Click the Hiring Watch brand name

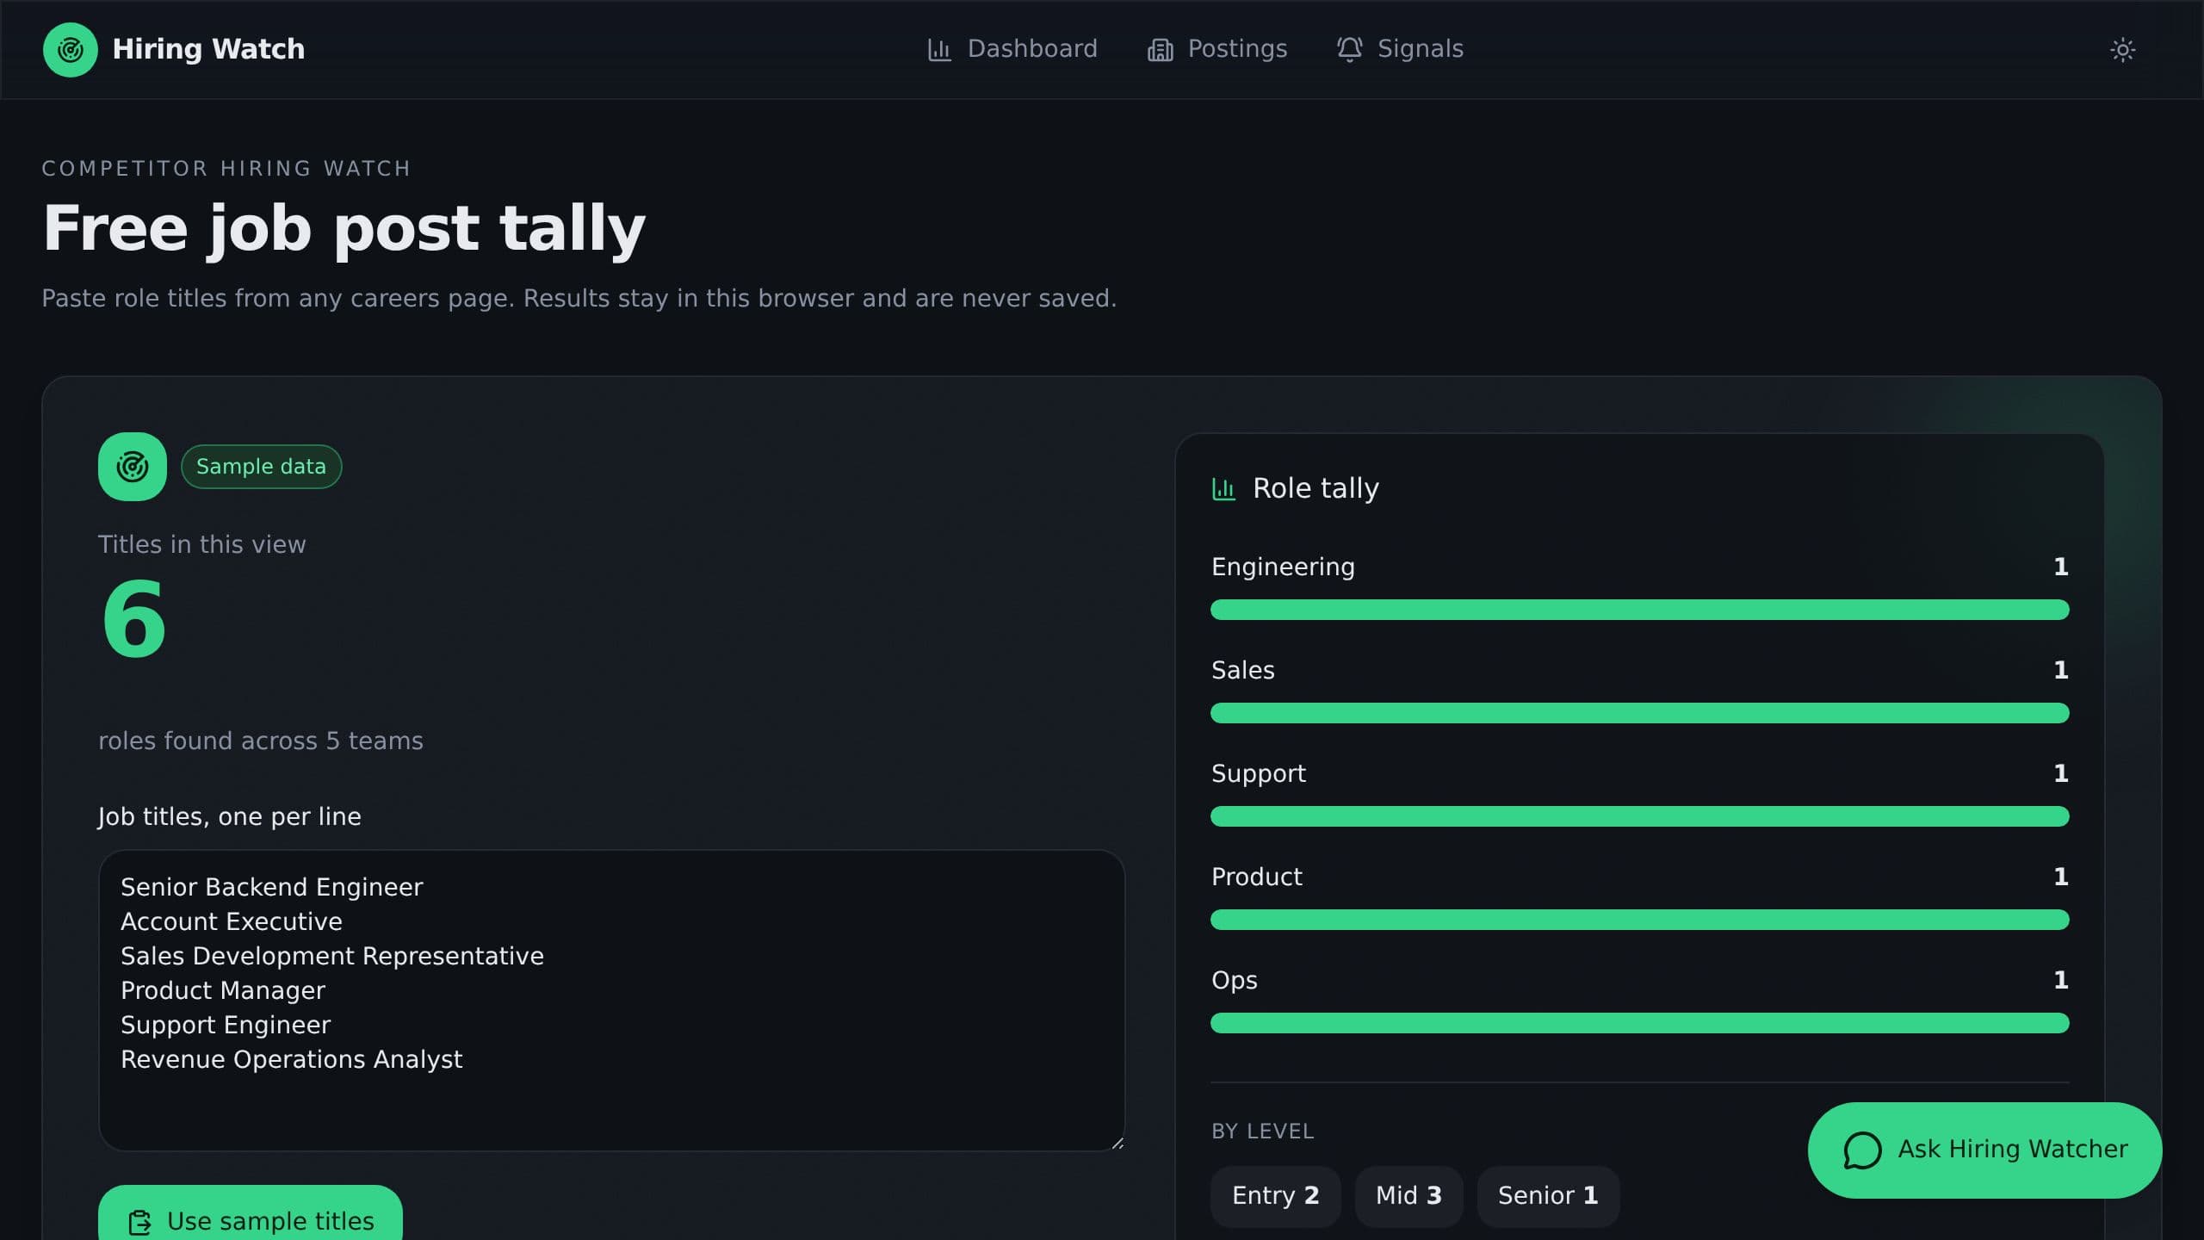(x=208, y=49)
